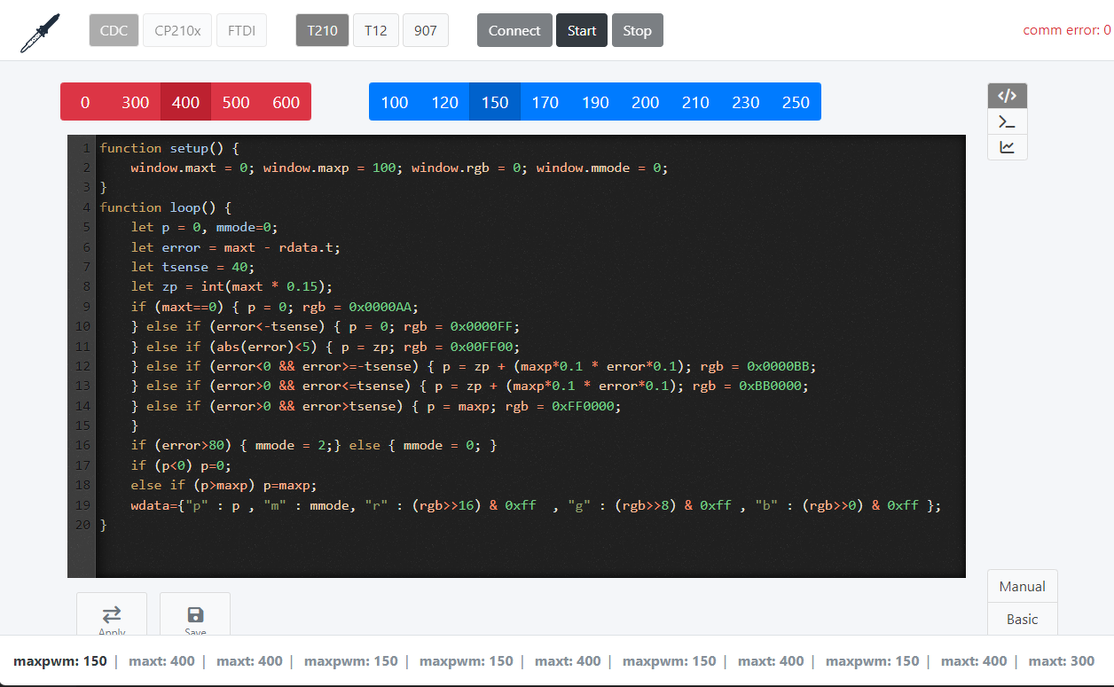The width and height of the screenshot is (1114, 687).
Task: Set max PWM to 250
Action: pos(796,102)
